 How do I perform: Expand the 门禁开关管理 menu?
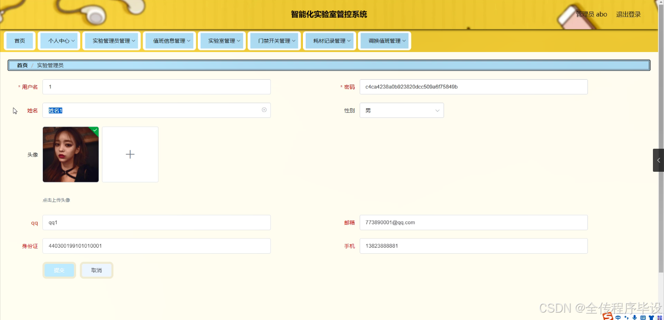tap(274, 41)
